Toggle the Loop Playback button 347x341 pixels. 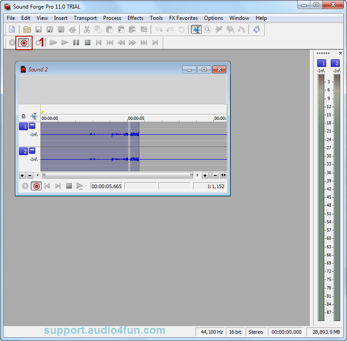38,43
